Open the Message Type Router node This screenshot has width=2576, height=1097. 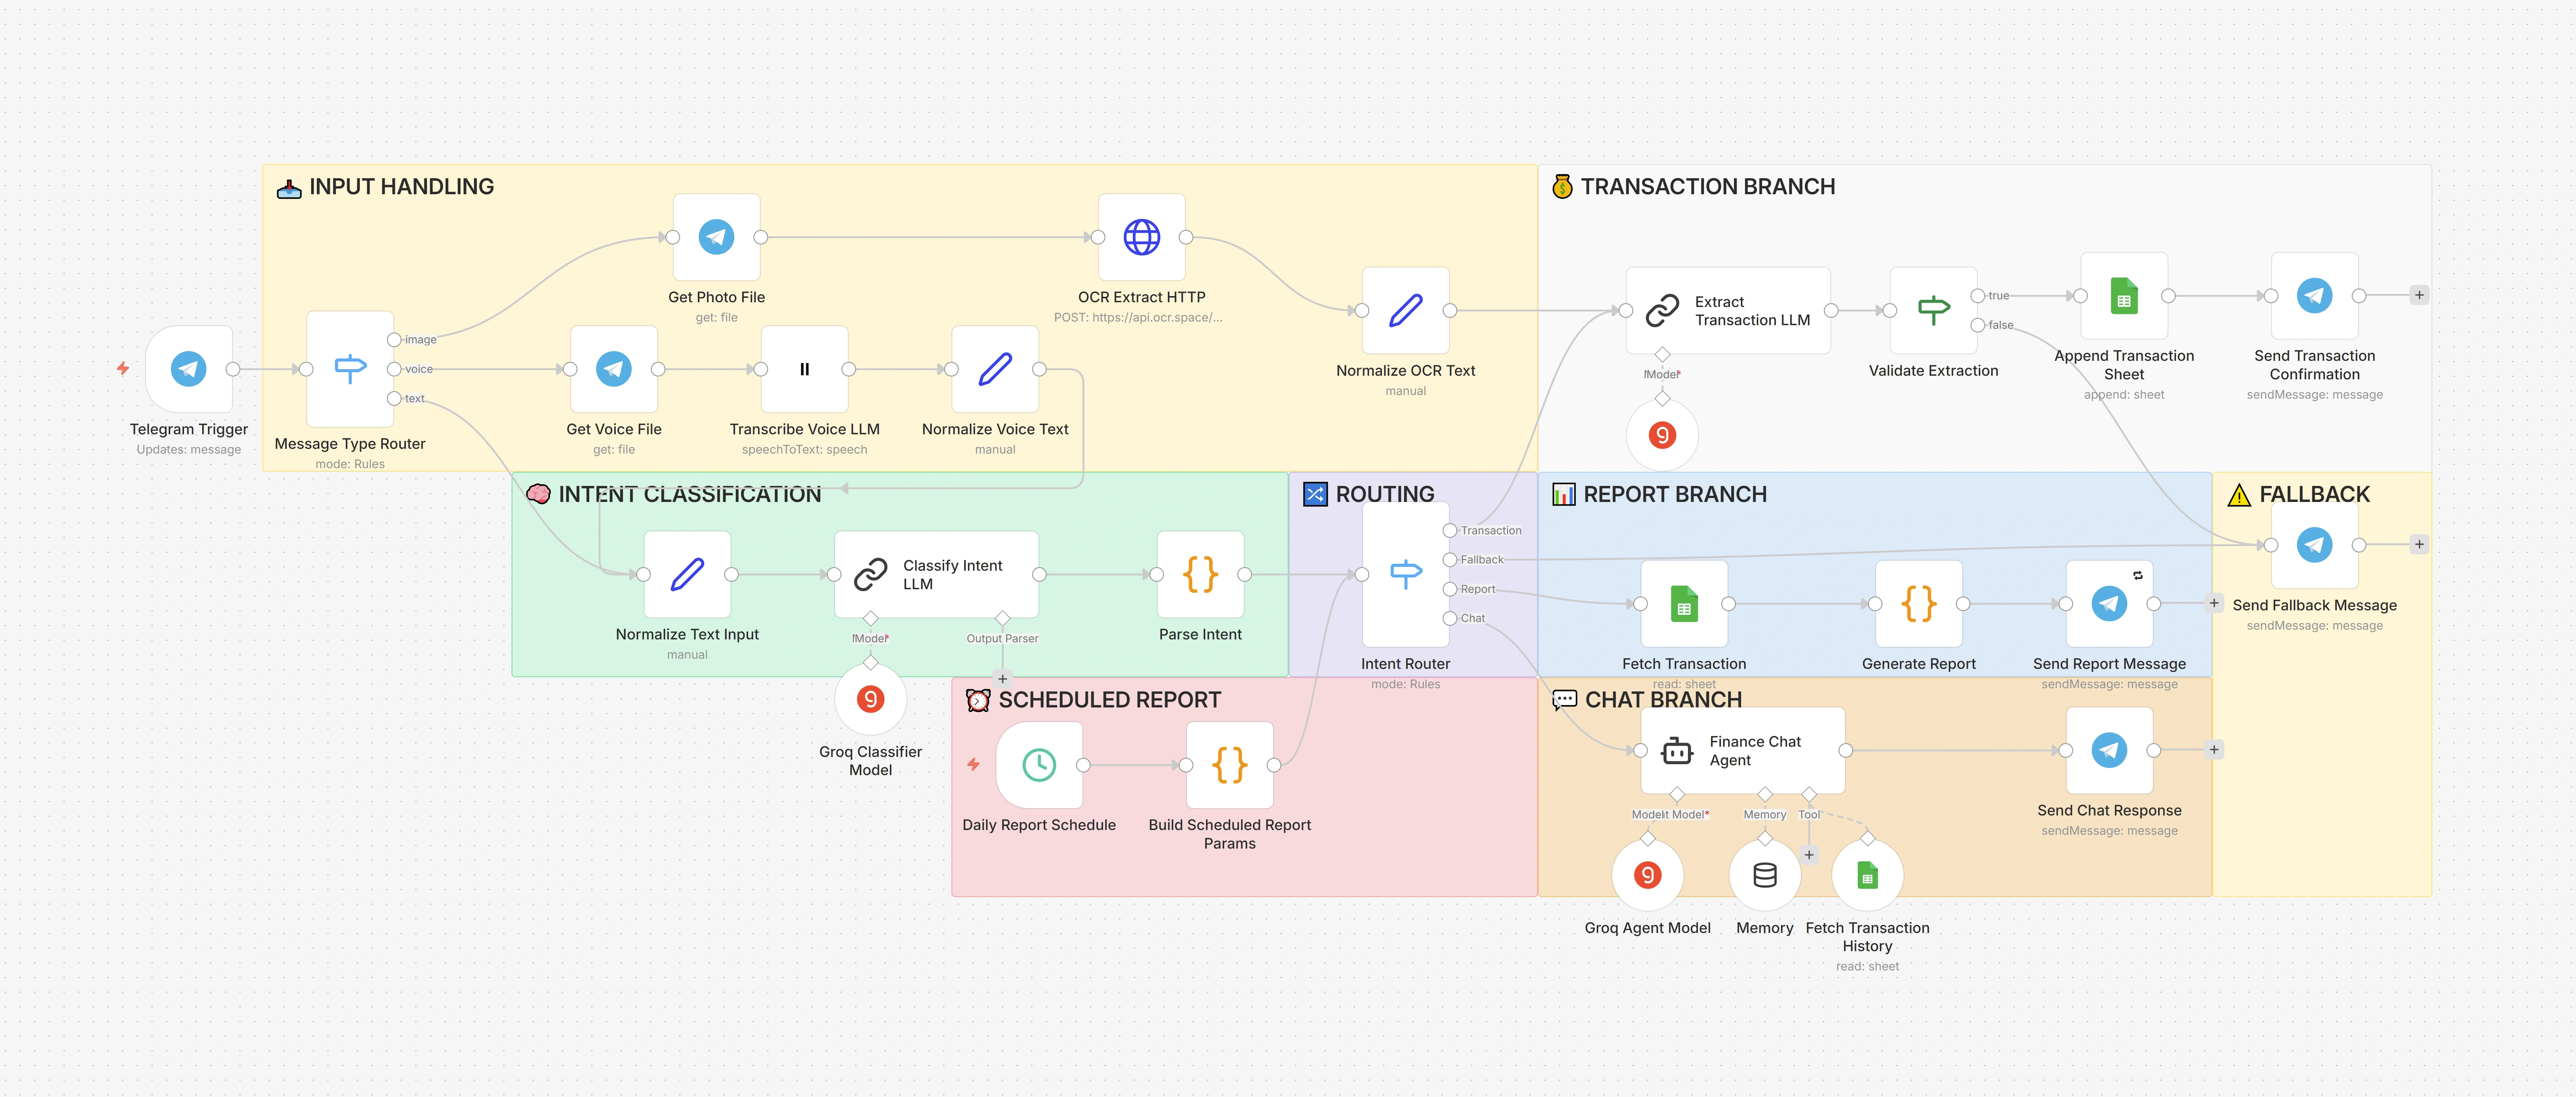350,369
